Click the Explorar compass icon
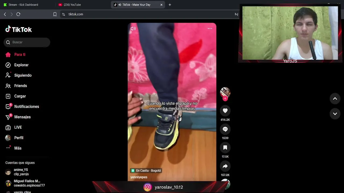Viewport: 344px width, 193px height. pyautogui.click(x=8, y=65)
